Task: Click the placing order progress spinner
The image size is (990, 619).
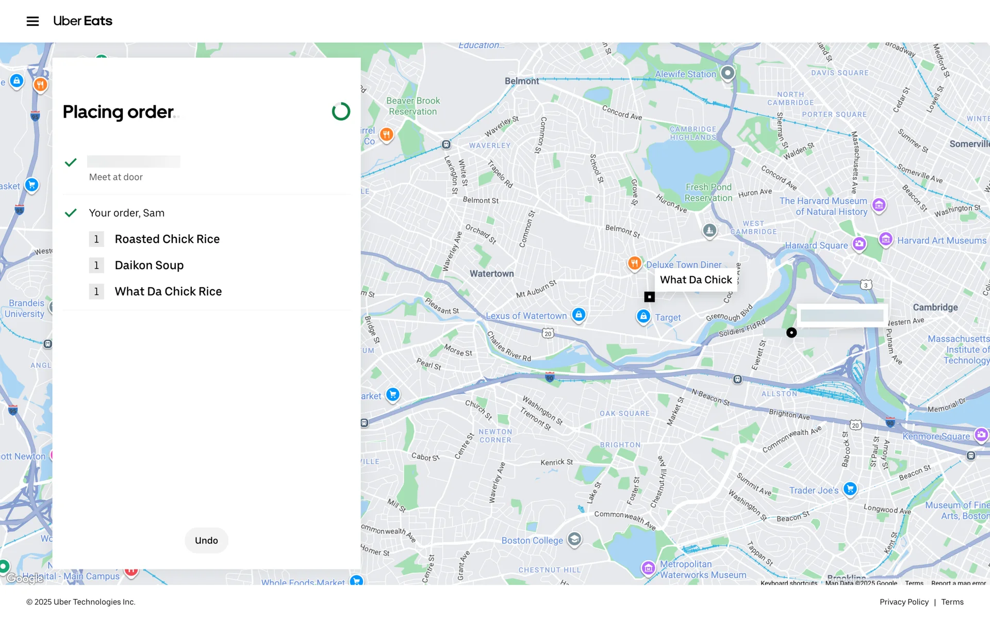Action: (x=341, y=111)
